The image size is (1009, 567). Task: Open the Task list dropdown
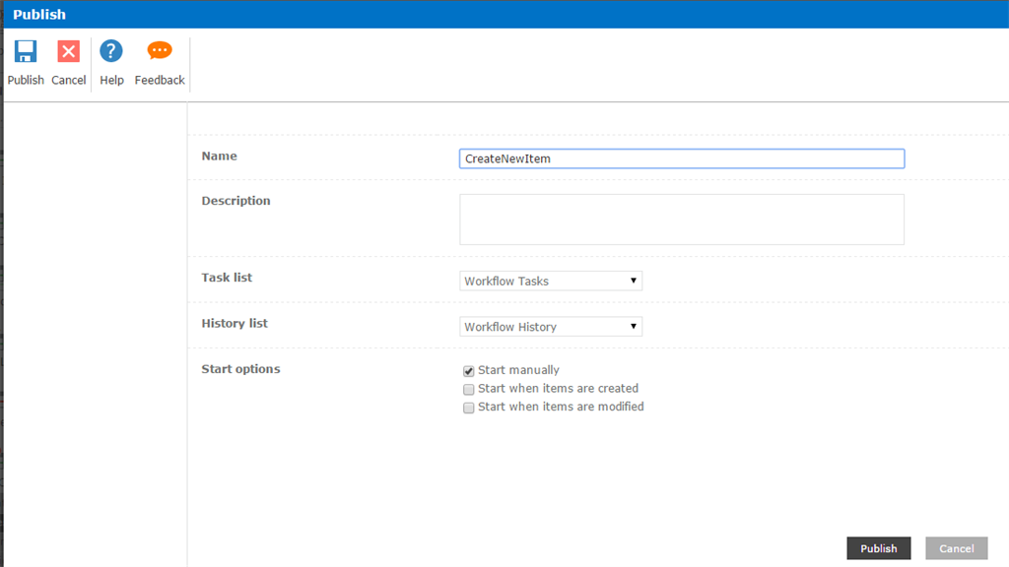(x=550, y=282)
